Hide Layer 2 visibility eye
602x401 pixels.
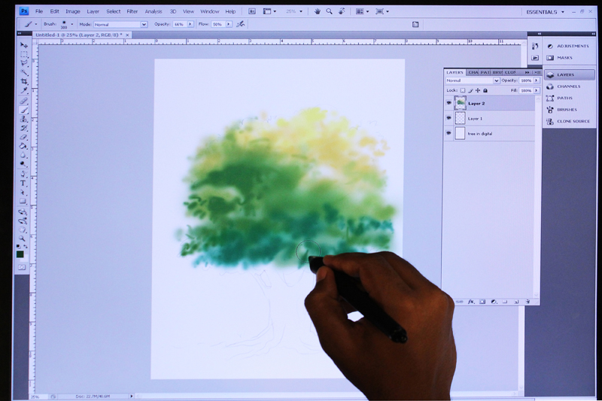coord(448,103)
